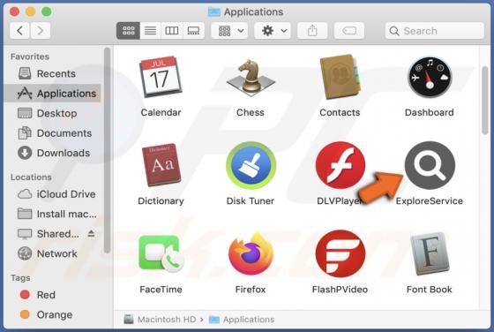Click the Tags section header

(x=20, y=278)
